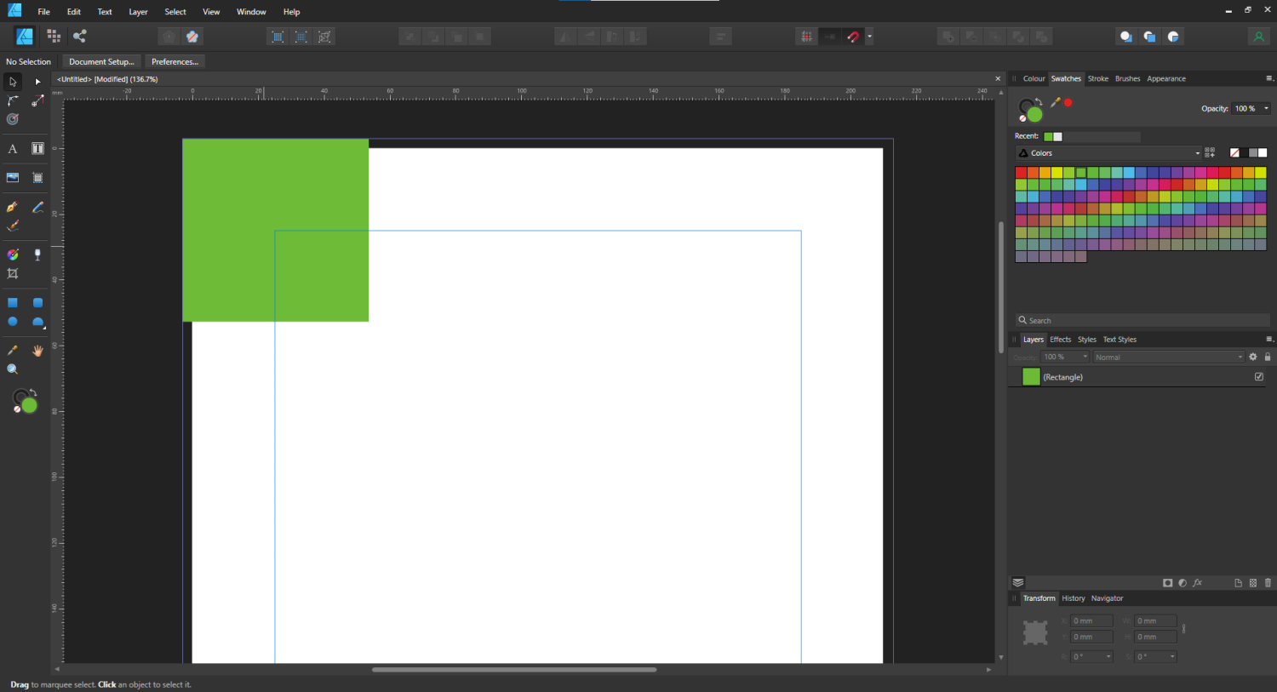Screen dimensions: 1277x692
Task: Select the Pen tool
Action: [x=12, y=207]
